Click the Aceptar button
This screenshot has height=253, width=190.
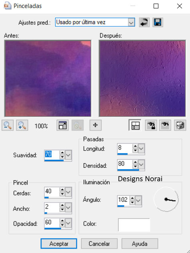point(59,244)
